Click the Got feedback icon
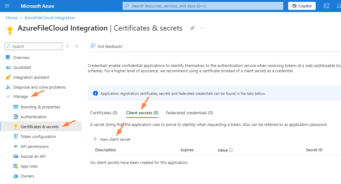 tap(92, 46)
